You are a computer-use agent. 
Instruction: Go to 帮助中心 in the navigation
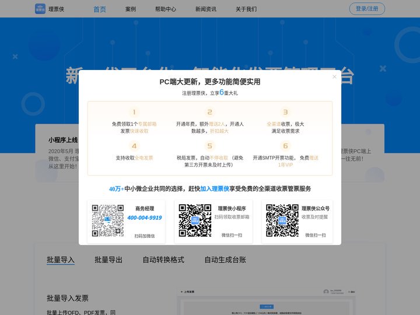pyautogui.click(x=166, y=9)
